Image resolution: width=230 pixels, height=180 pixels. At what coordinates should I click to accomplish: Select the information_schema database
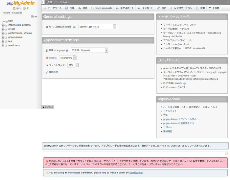pyautogui.click(x=19, y=25)
